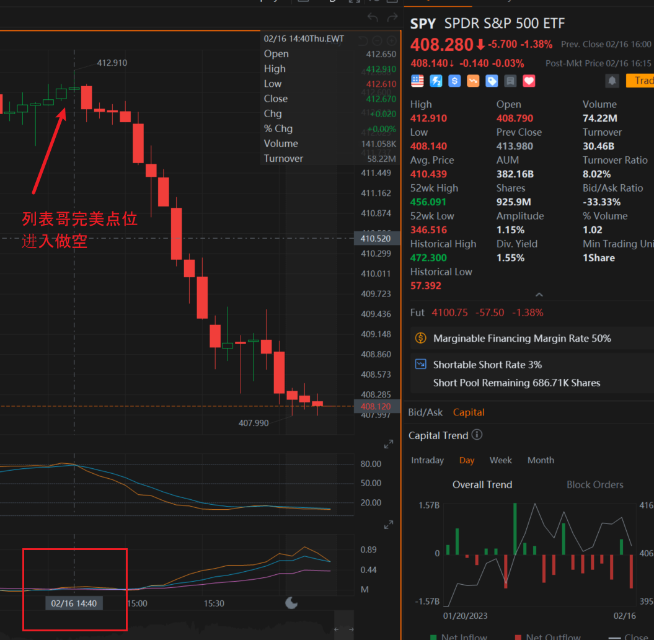Viewport: 654px width, 640px height.
Task: Click the undo arrow above the chart
Action: [373, 17]
